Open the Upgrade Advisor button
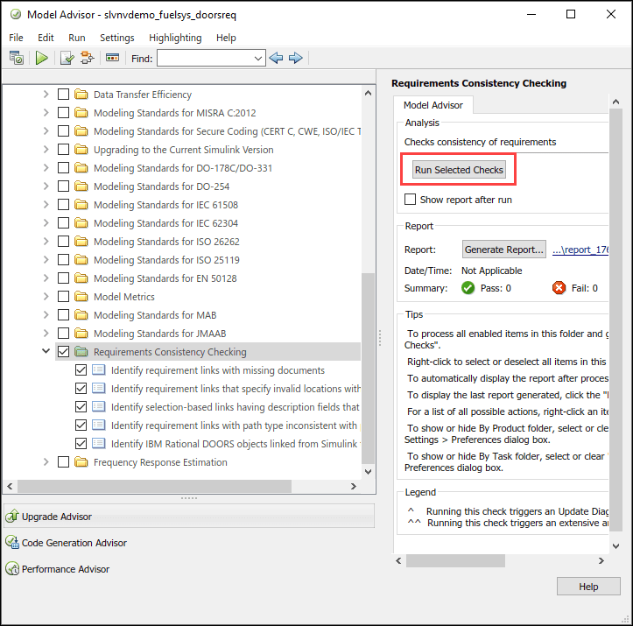This screenshot has width=633, height=626. click(189, 516)
